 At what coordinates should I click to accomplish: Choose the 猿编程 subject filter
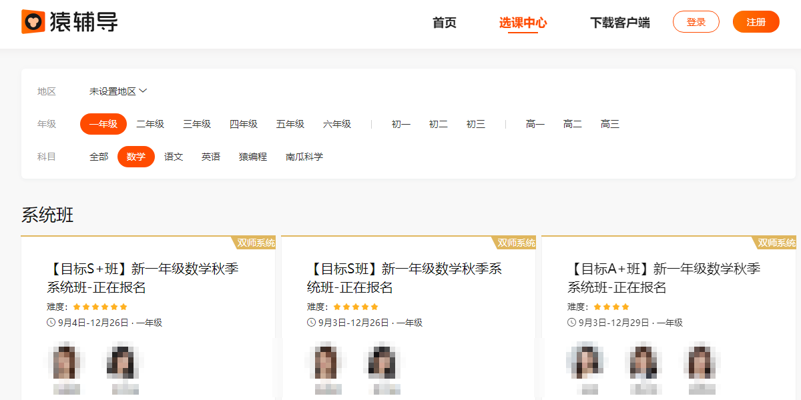pos(253,157)
